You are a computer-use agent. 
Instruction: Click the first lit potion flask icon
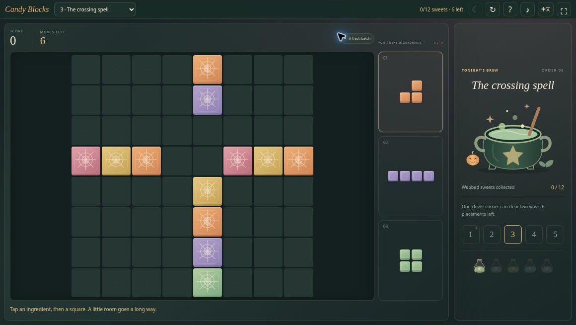tap(479, 266)
